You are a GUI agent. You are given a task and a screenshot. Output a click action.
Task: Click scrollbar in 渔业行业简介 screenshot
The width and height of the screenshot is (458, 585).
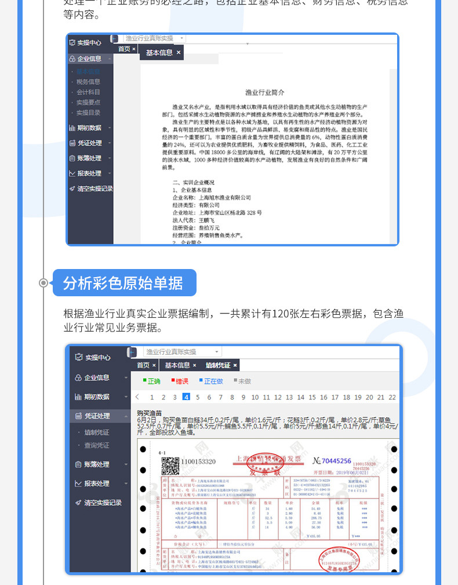tap(393, 157)
